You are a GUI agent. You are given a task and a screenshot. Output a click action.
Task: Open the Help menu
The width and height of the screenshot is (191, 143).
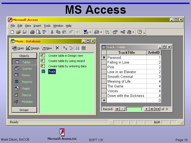(x=69, y=26)
